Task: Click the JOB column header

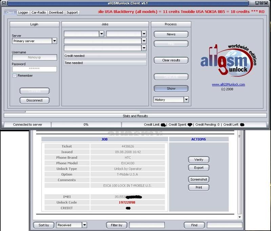Action: click(104, 139)
